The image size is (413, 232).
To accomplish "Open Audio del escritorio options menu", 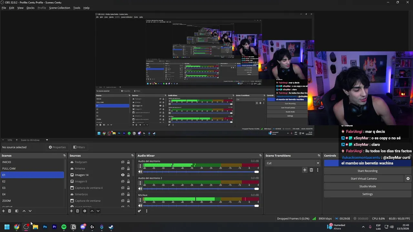I will (140, 166).
